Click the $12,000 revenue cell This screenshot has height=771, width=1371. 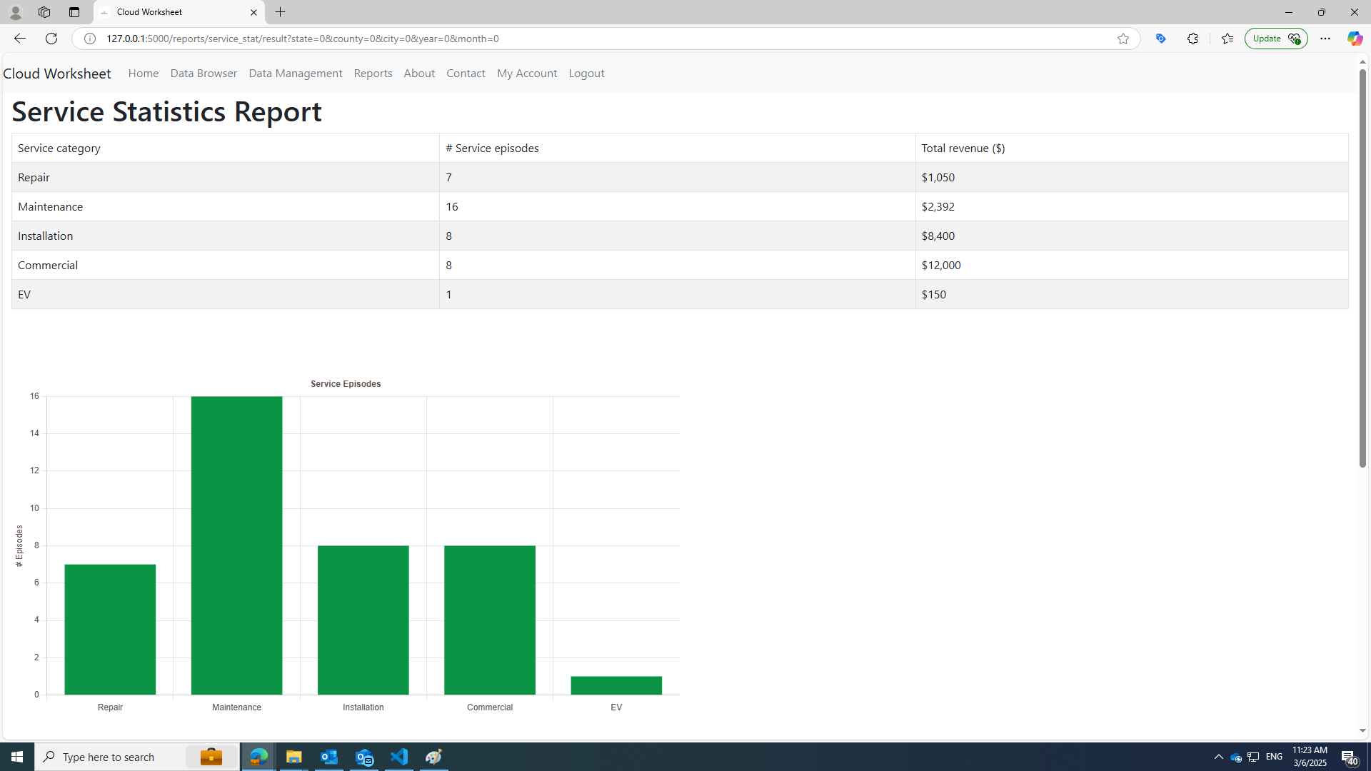coord(1132,265)
